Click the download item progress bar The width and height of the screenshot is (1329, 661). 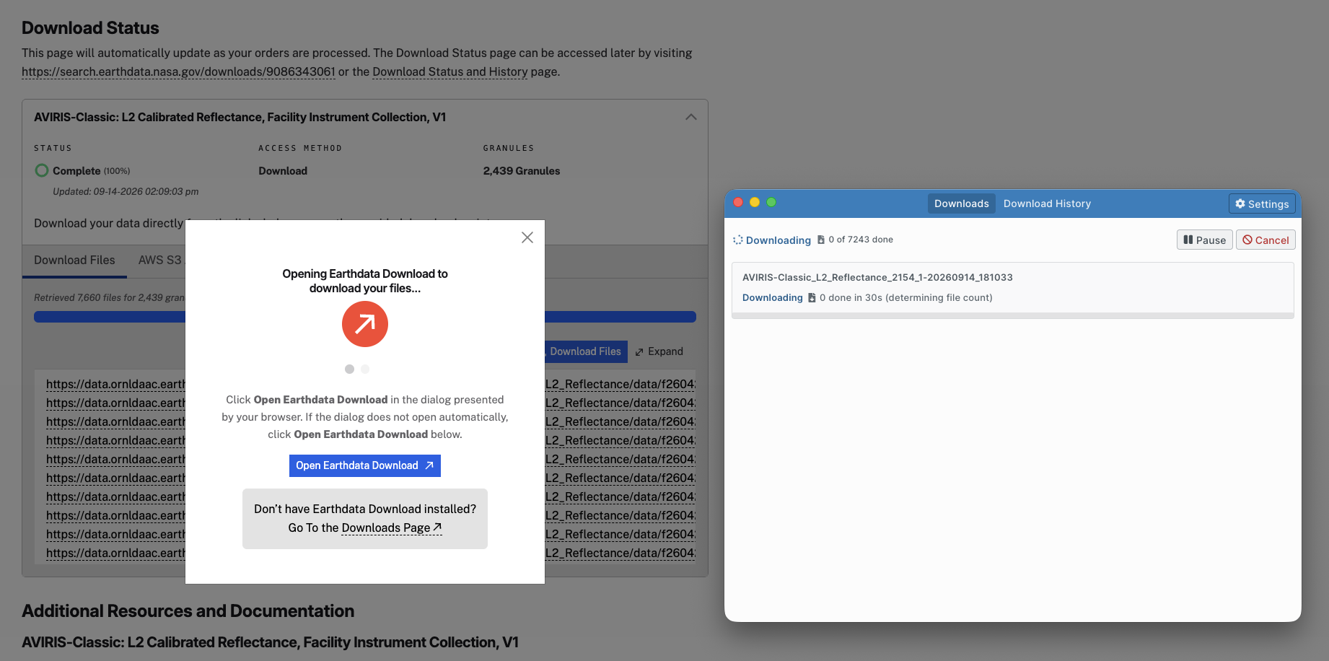click(x=1013, y=315)
